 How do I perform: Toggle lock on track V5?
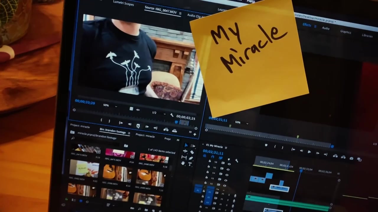208,166
